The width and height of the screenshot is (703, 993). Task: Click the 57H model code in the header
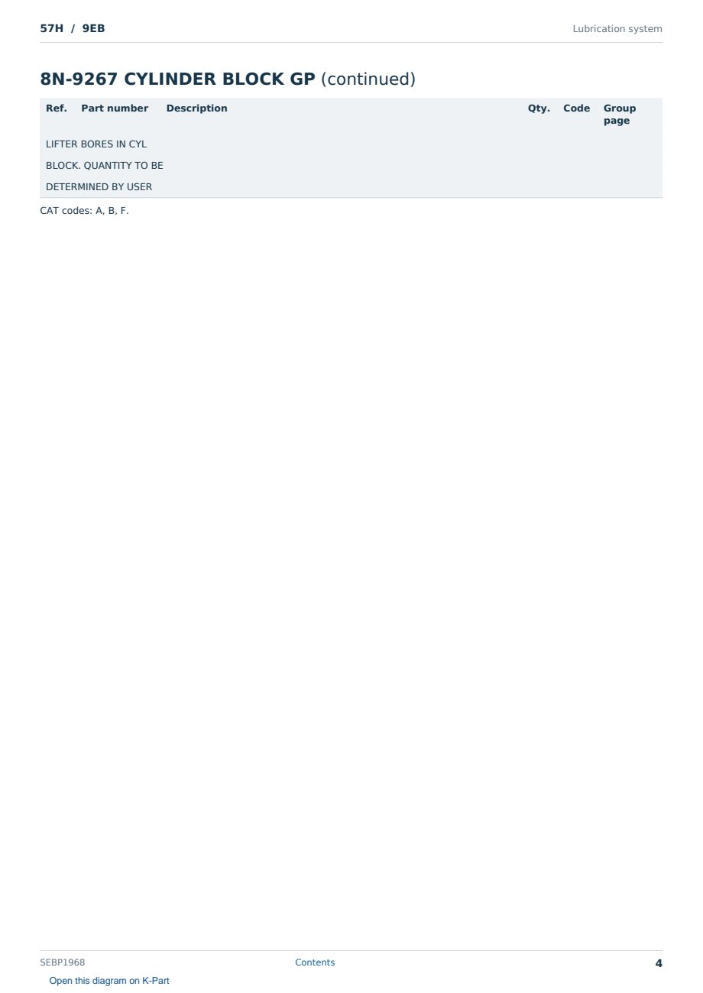click(51, 29)
